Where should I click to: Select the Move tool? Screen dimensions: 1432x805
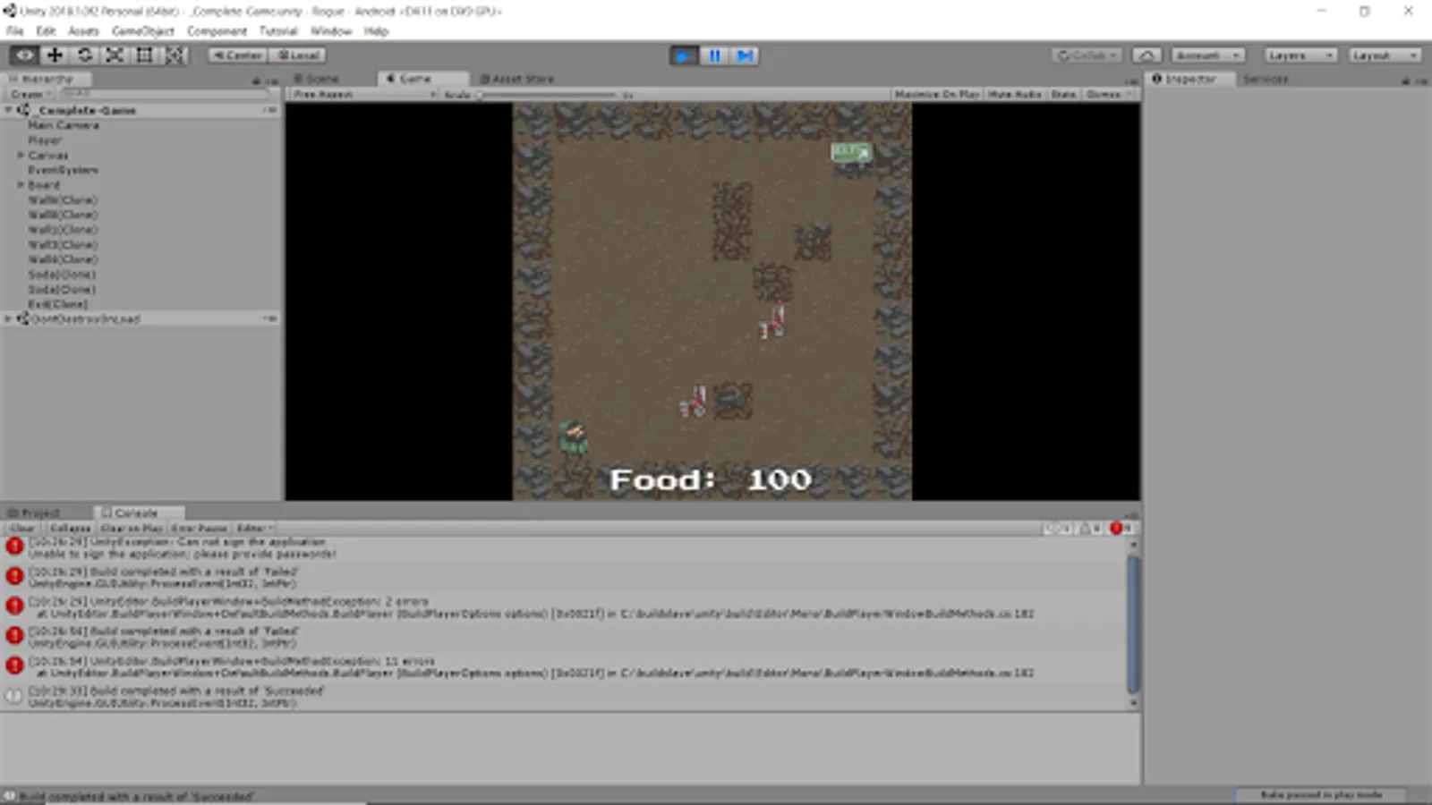(x=54, y=55)
